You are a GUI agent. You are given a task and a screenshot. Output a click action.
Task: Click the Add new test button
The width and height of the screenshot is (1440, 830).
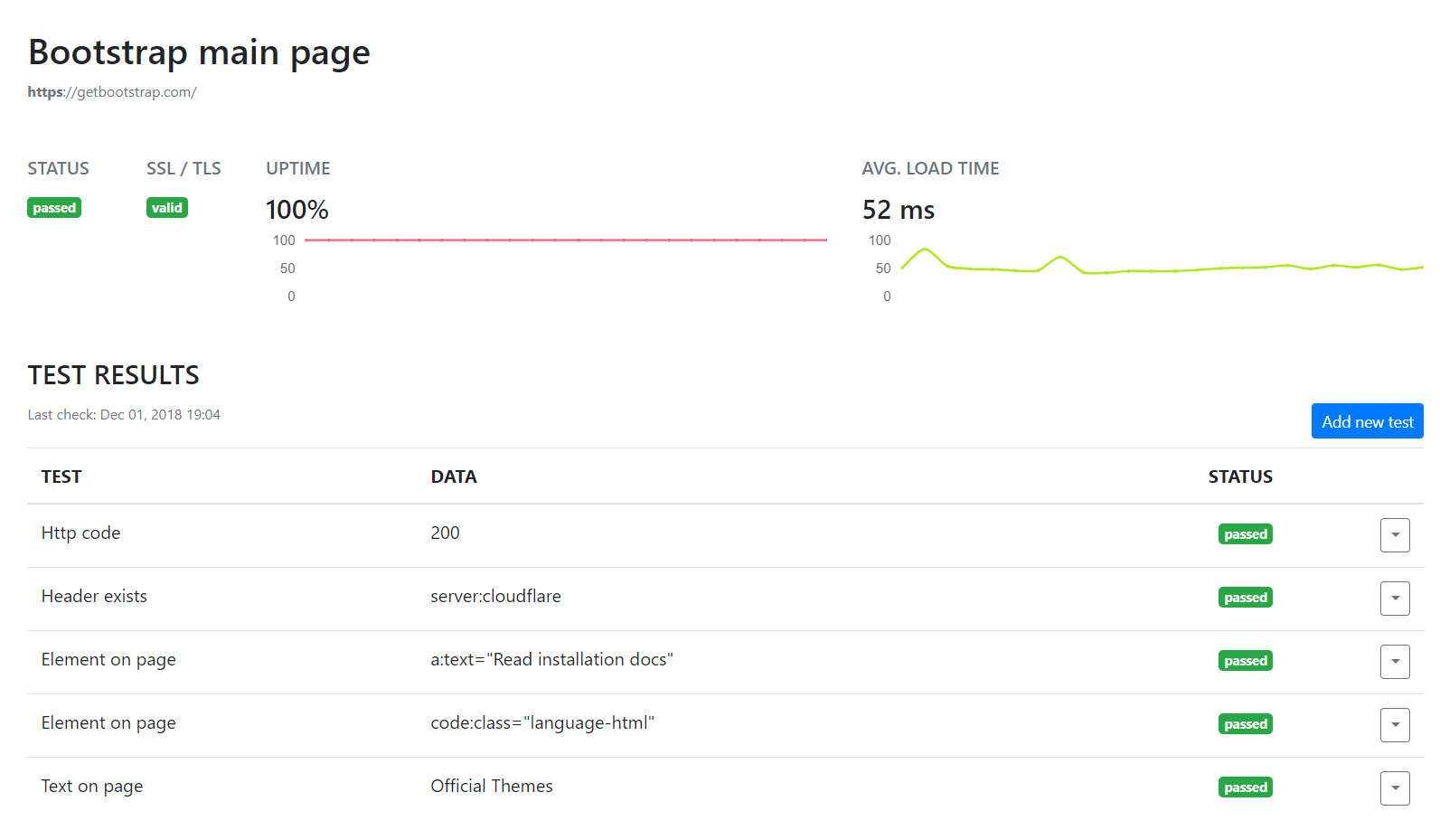coord(1366,421)
